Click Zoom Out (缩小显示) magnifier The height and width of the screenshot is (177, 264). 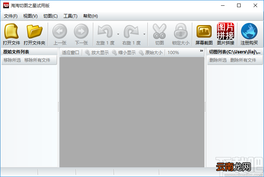click(x=124, y=53)
